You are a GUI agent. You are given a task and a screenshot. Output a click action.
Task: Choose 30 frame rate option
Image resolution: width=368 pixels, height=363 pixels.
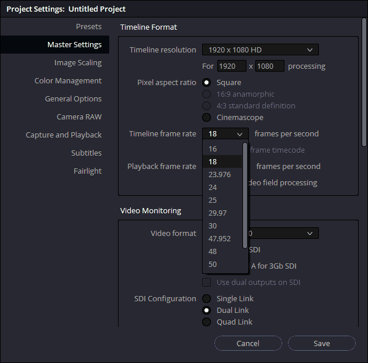222,226
